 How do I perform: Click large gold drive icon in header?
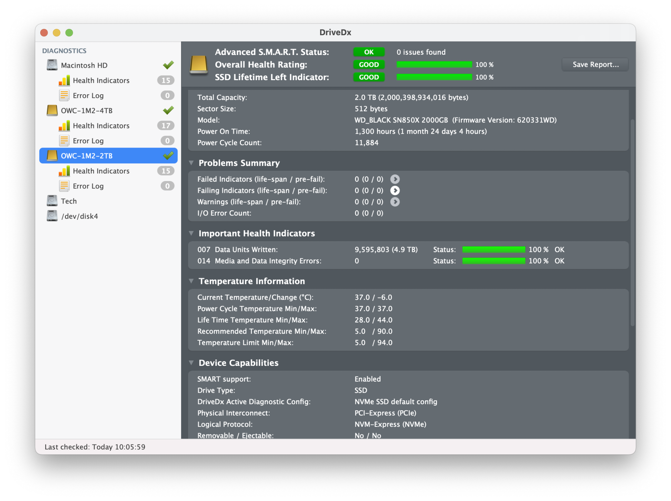click(198, 64)
